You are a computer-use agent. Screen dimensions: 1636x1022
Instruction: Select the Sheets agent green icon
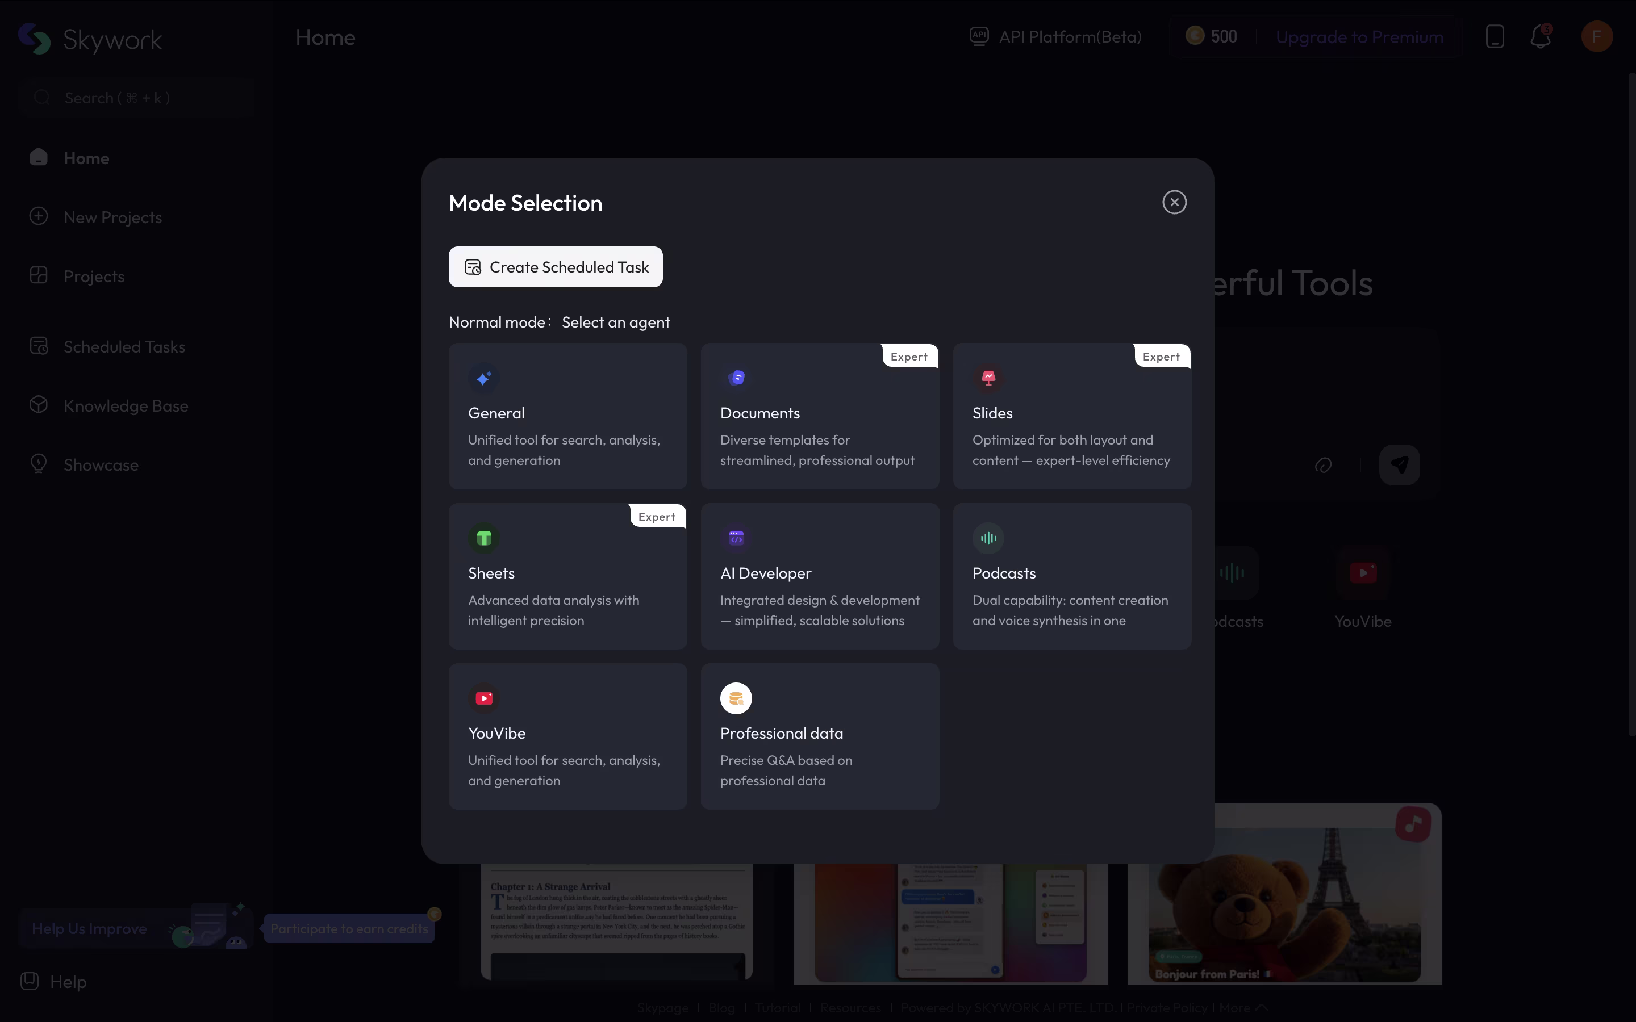pyautogui.click(x=483, y=538)
